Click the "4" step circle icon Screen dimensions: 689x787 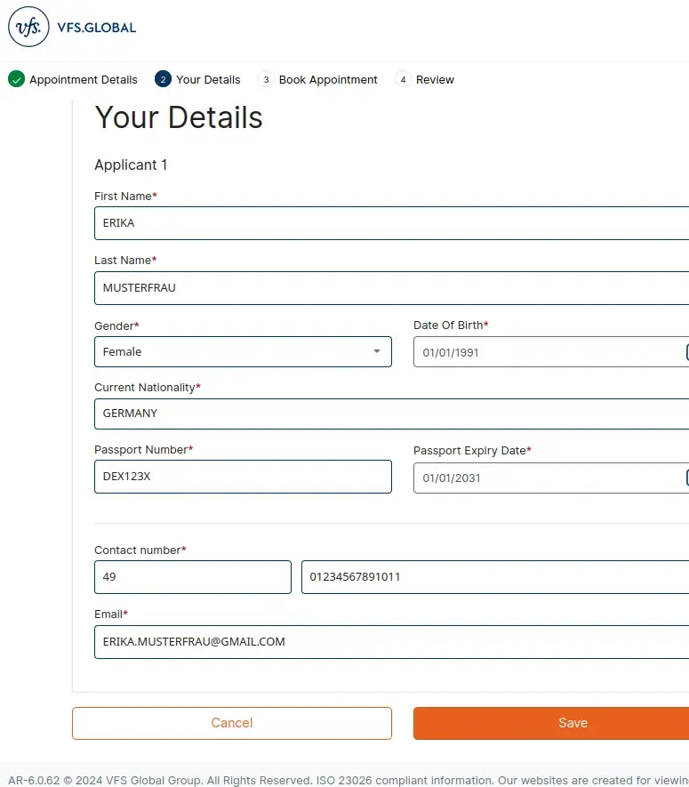point(404,79)
